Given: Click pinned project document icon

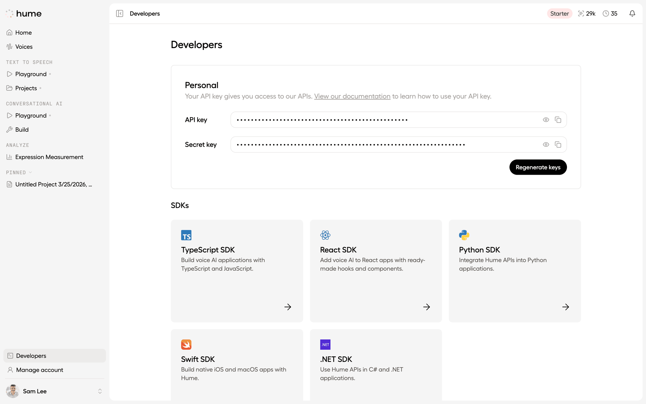Looking at the screenshot, I should coord(9,184).
